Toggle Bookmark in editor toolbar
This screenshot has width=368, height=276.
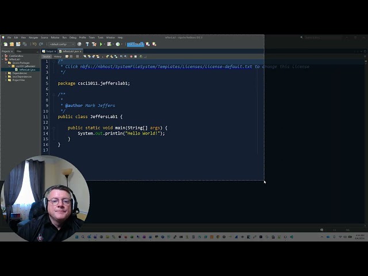pos(116,56)
